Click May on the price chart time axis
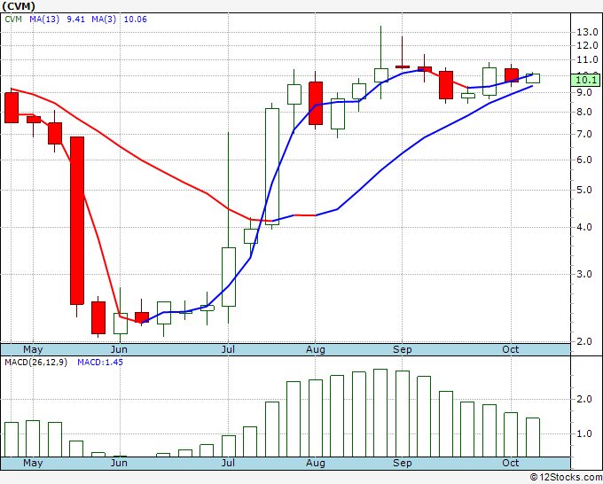 tap(33, 349)
